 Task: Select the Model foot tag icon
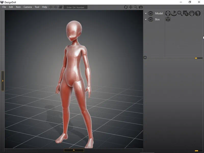point(198,14)
